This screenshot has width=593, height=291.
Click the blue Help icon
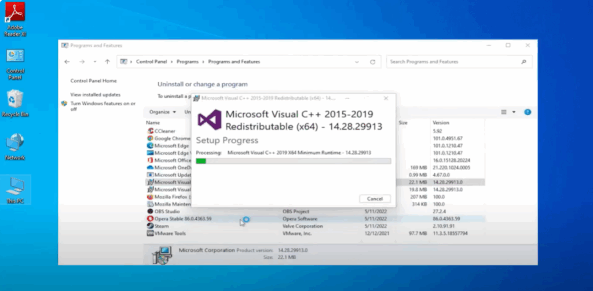click(528, 112)
